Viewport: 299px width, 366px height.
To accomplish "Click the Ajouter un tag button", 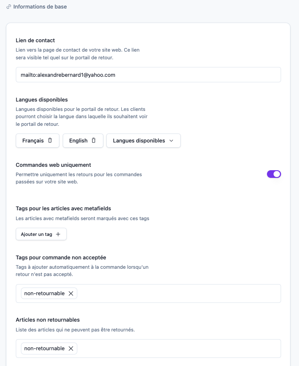I will point(41,234).
